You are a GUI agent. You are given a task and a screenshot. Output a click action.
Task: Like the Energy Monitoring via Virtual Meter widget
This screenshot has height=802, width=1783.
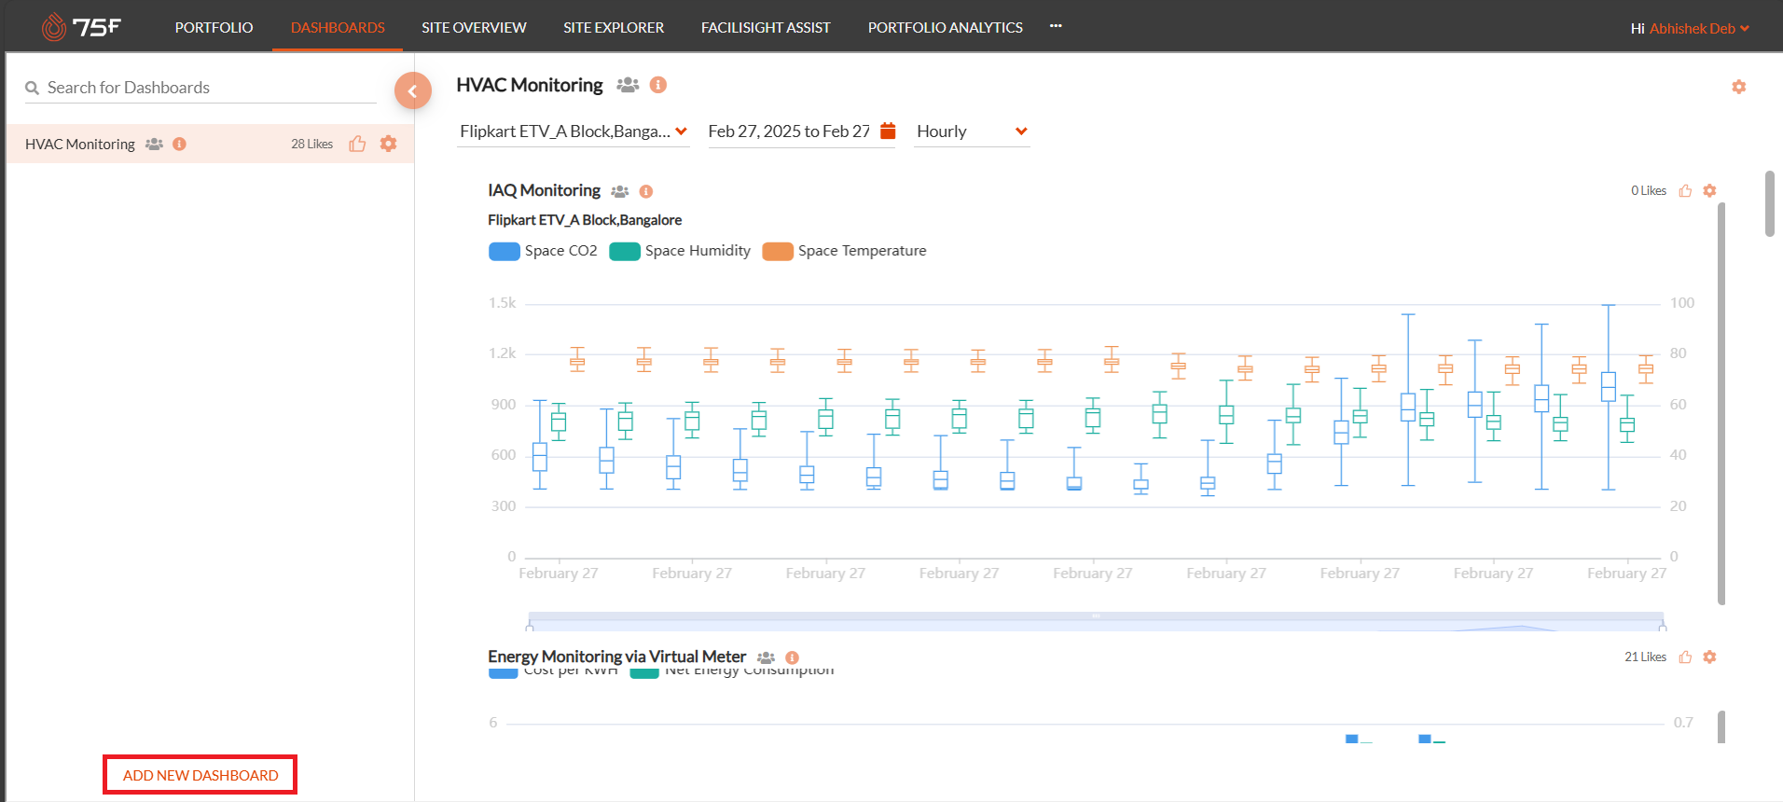[1685, 657]
